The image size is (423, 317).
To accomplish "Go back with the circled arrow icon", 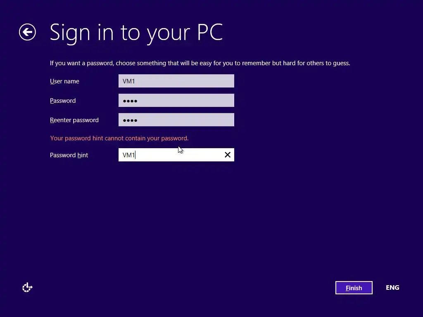I will (x=27, y=32).
